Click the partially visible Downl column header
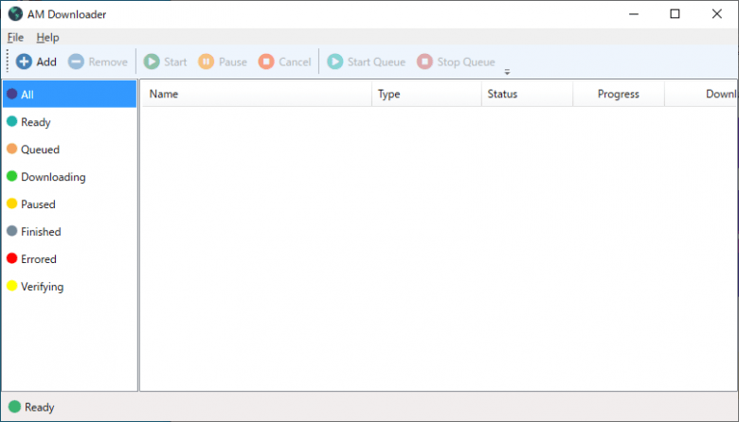This screenshot has width=739, height=422. 701,94
